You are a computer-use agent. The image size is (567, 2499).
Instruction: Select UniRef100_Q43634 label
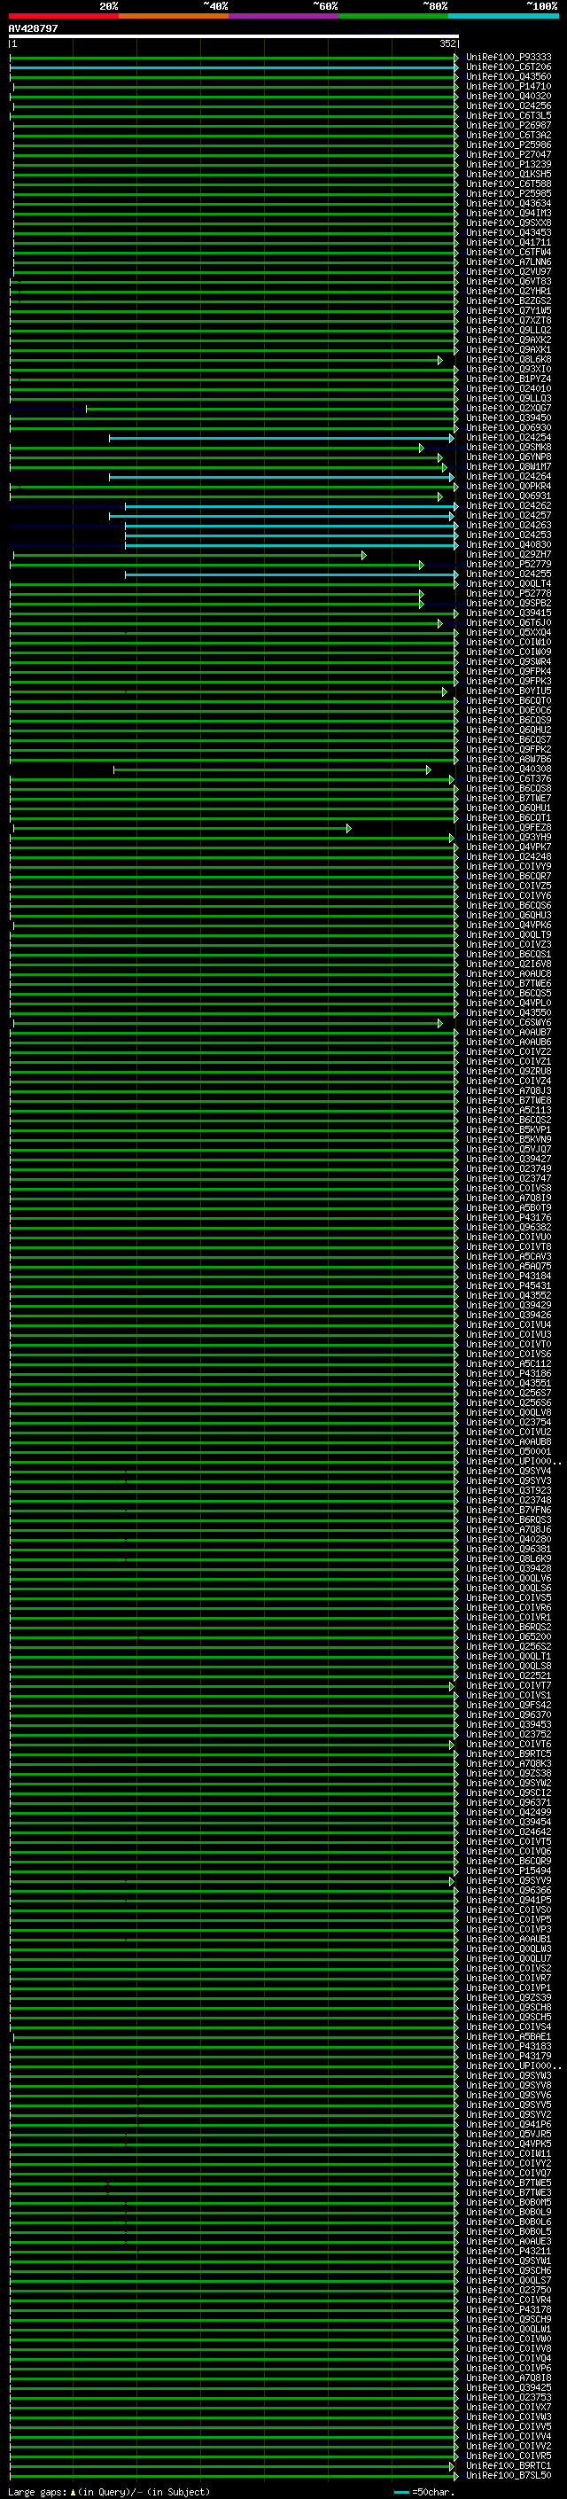coord(509,204)
